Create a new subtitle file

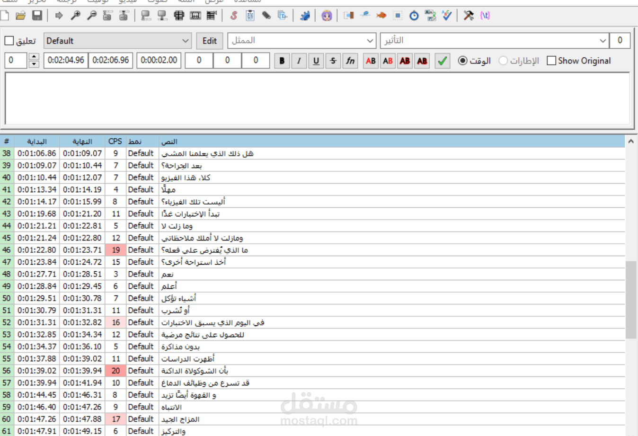tap(5, 16)
